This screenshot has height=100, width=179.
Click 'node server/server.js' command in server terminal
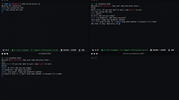pos(31,4)
